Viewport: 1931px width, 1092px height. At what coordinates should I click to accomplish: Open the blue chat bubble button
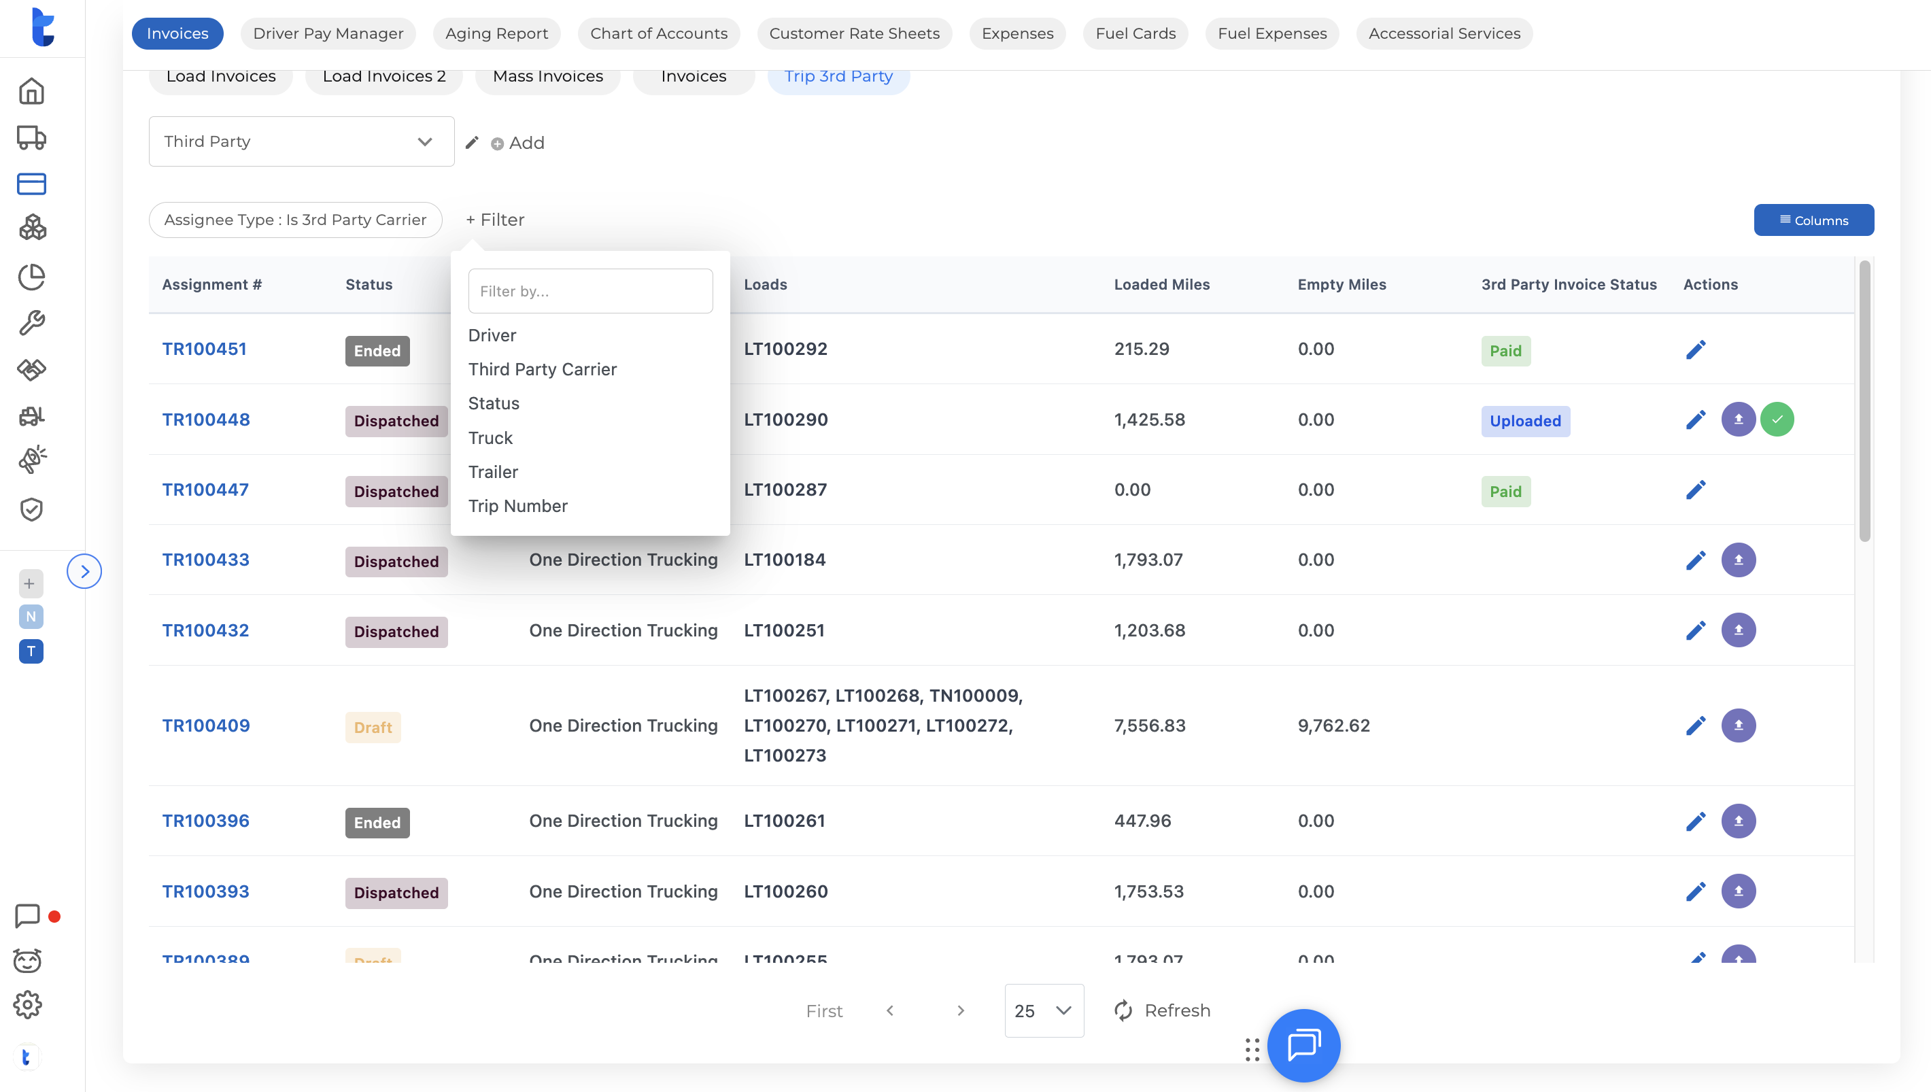[1303, 1045]
